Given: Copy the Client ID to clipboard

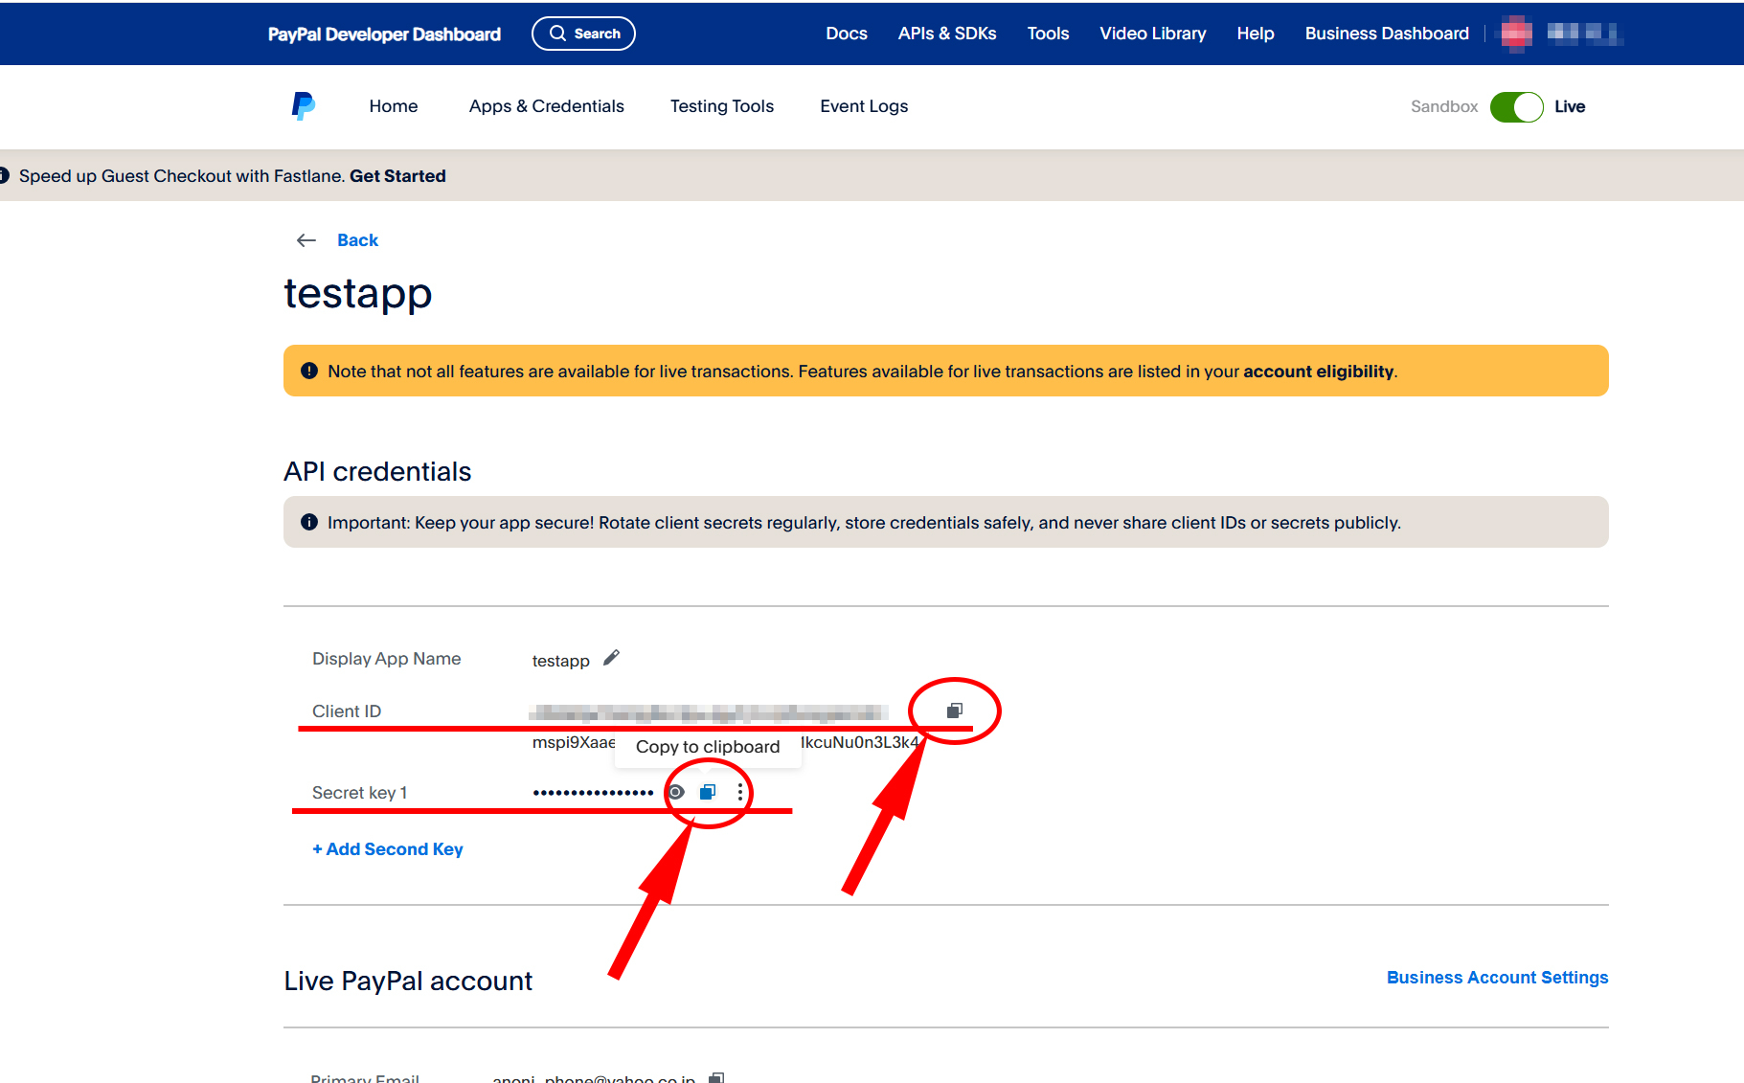Looking at the screenshot, I should (954, 711).
